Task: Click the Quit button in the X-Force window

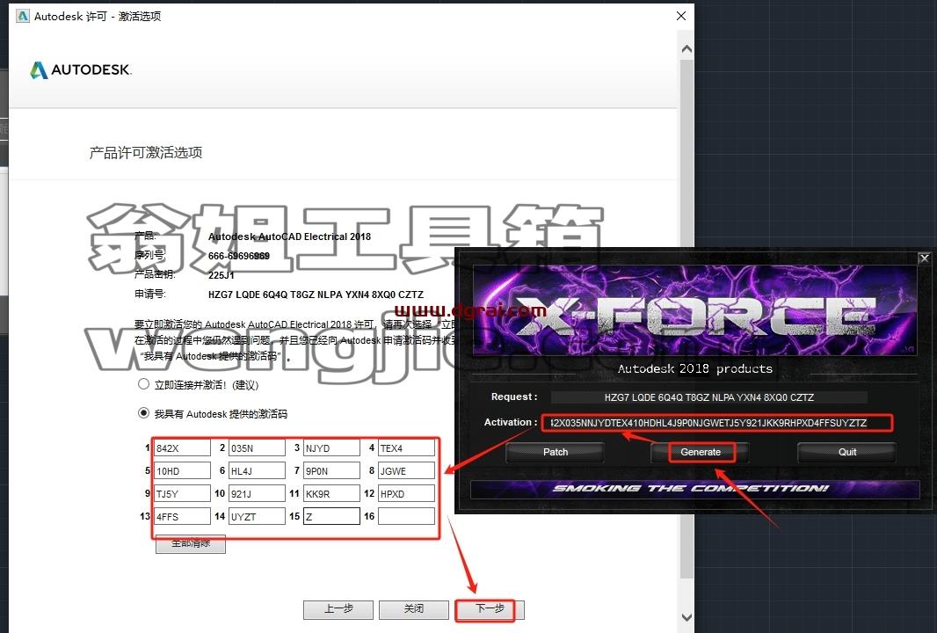Action: click(x=846, y=453)
